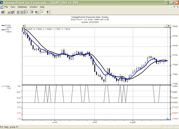Open the File menu
Viewport: 179px width, 129px height.
pyautogui.click(x=6, y=7)
